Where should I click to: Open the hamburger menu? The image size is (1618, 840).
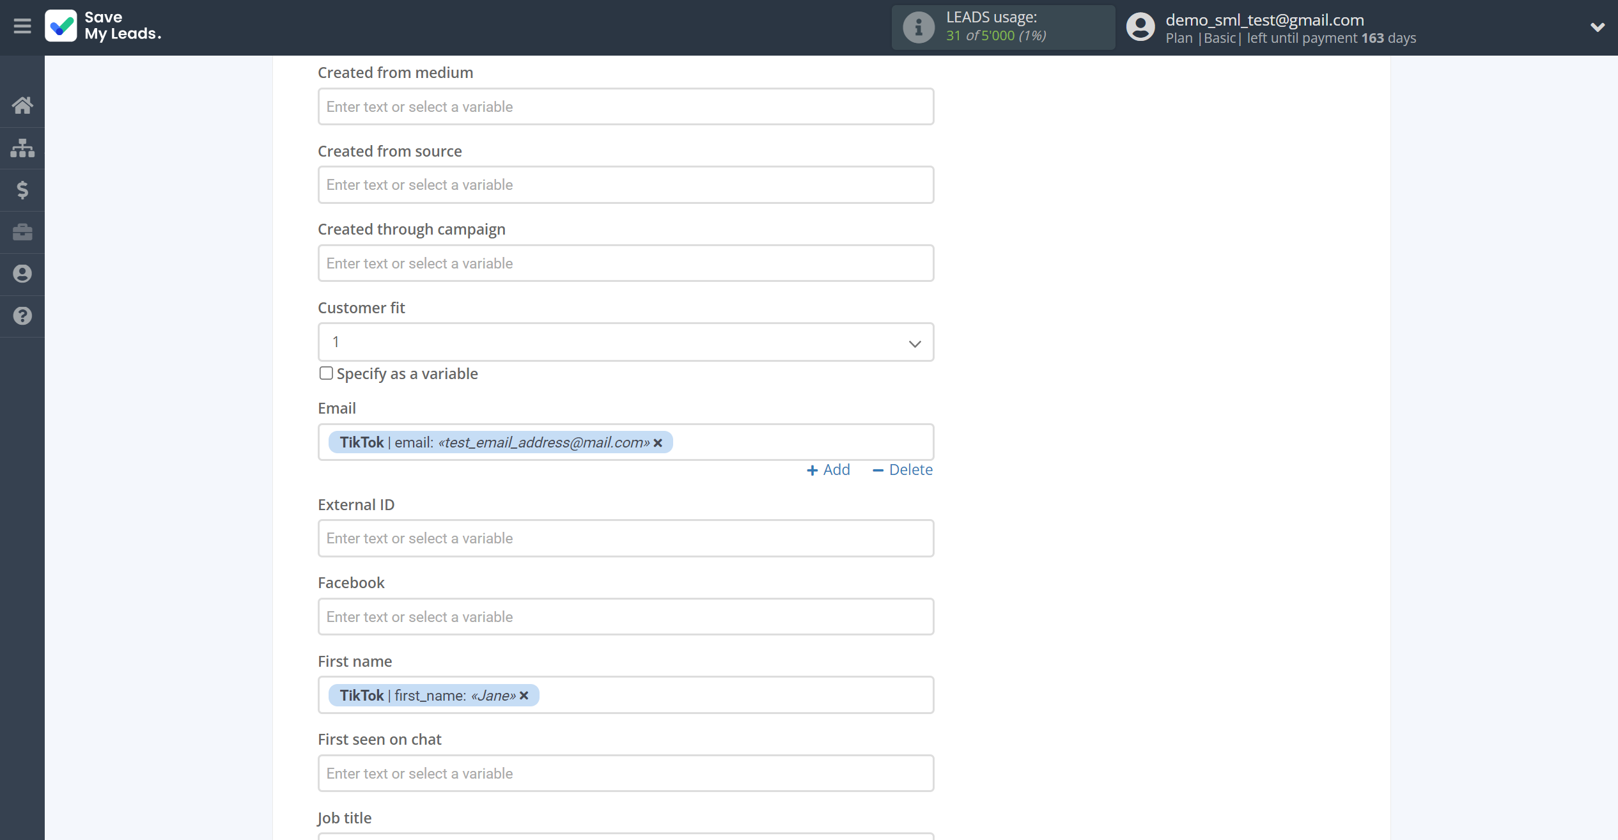pos(22,26)
